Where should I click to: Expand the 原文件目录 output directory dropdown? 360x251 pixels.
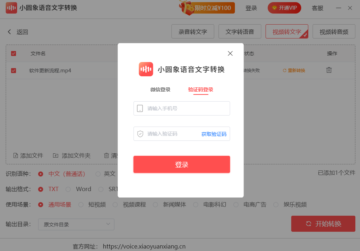coord(76,224)
